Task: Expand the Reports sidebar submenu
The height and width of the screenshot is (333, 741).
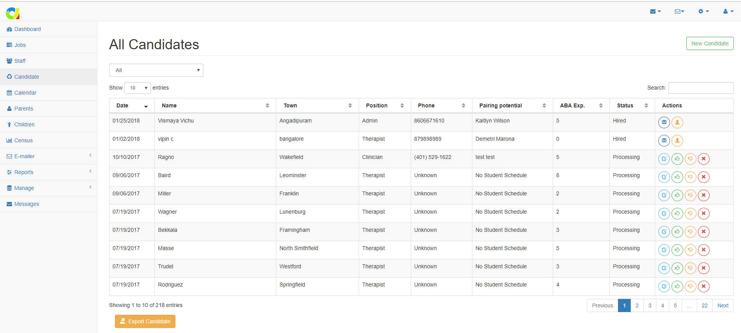Action: point(49,172)
